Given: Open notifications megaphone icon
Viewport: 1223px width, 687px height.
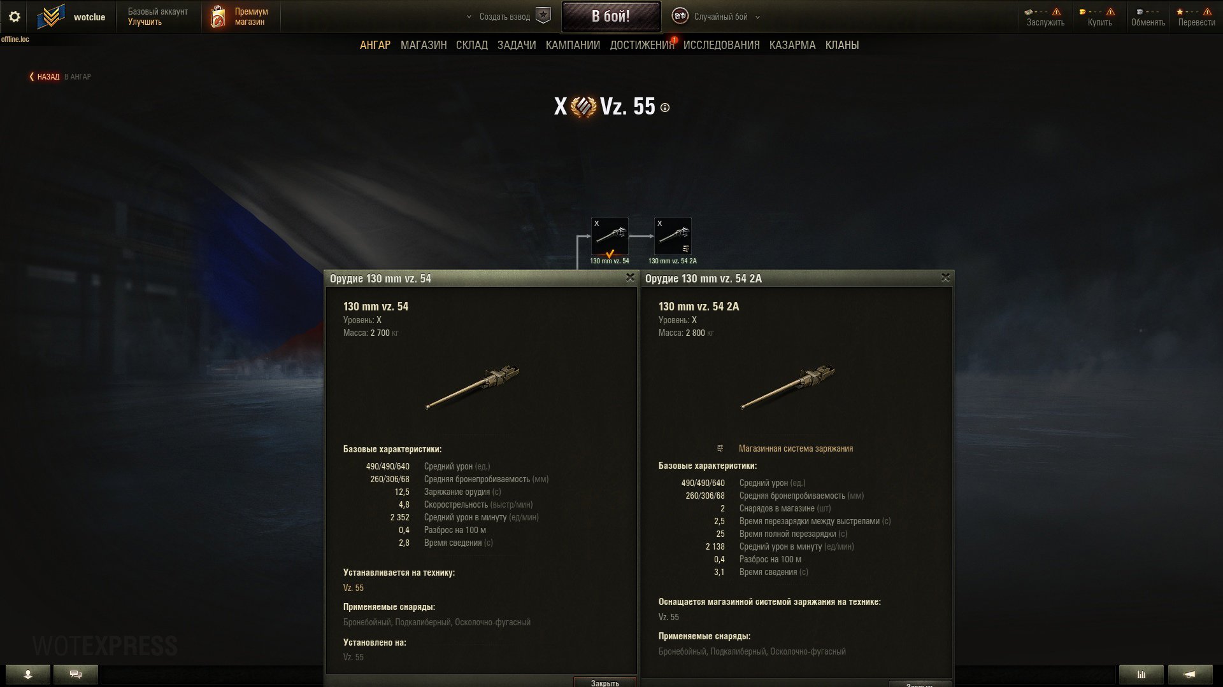Looking at the screenshot, I should [1190, 674].
